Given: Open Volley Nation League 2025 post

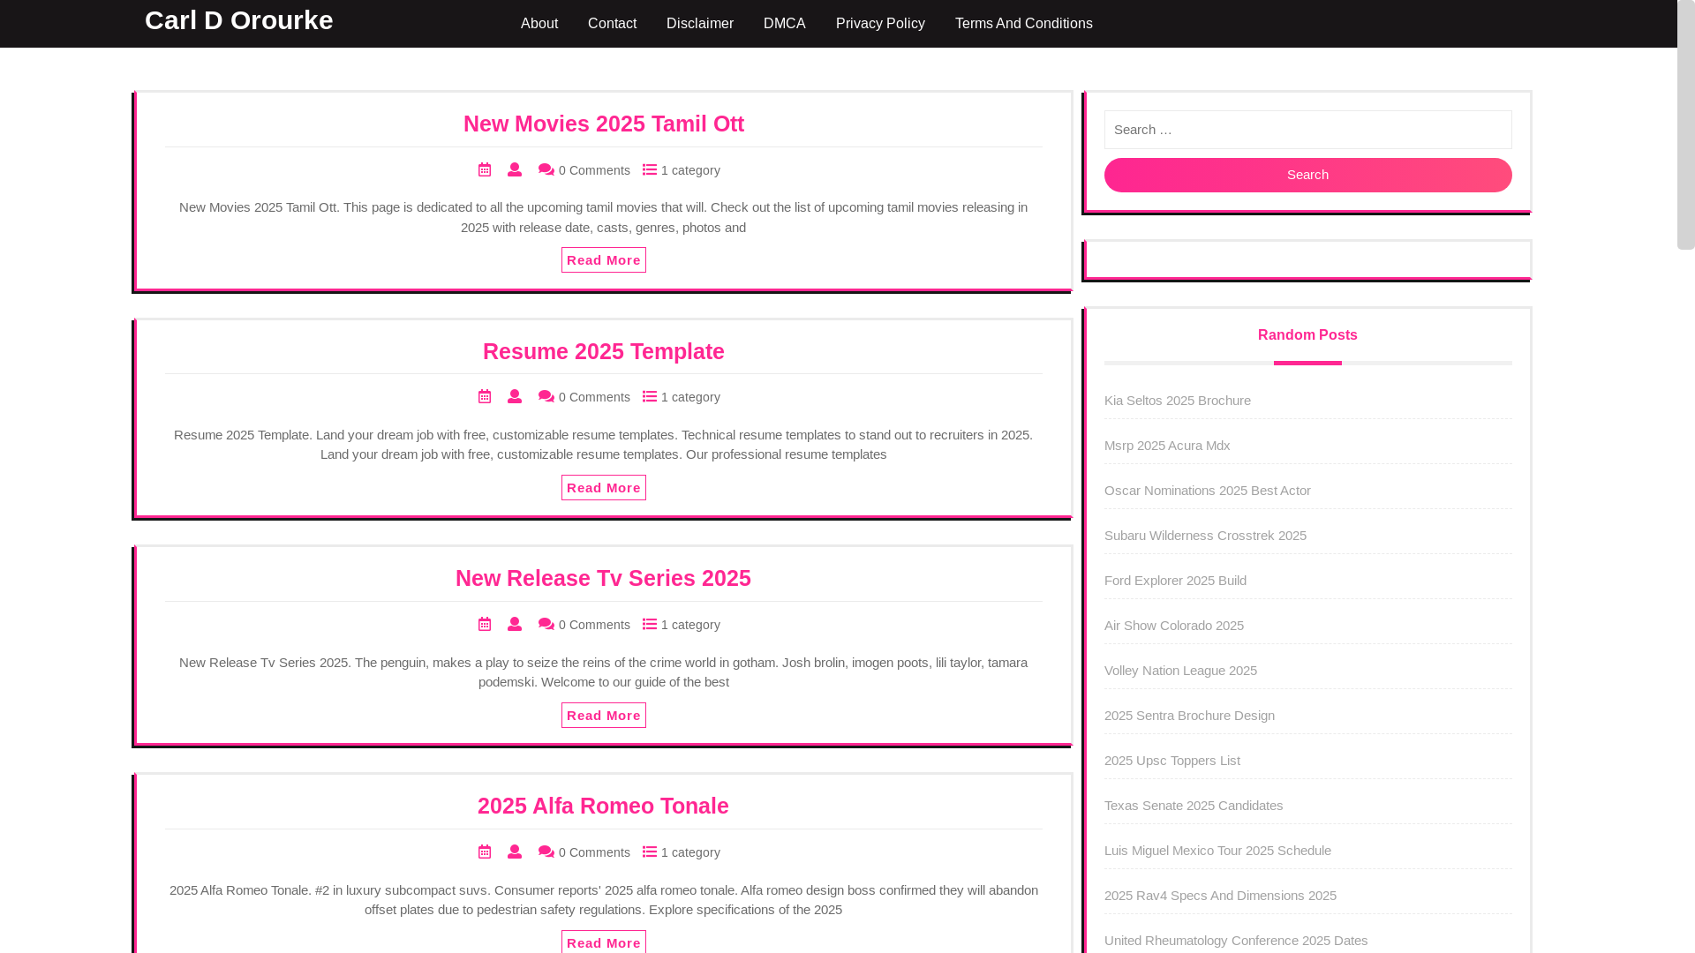Looking at the screenshot, I should (x=1180, y=671).
